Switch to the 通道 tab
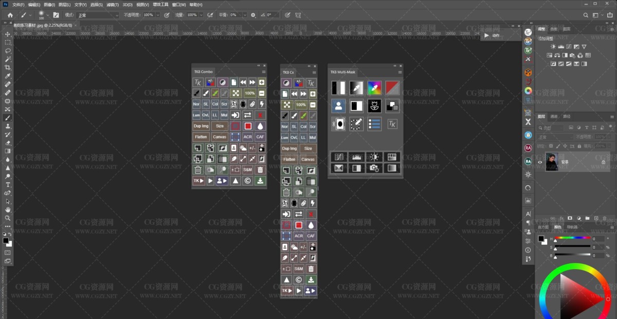 point(553,116)
